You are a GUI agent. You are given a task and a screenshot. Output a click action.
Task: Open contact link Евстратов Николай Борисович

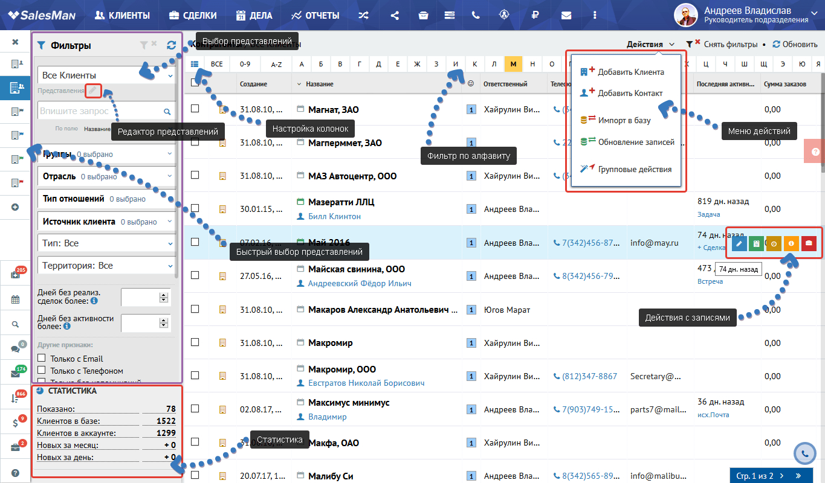point(366,383)
